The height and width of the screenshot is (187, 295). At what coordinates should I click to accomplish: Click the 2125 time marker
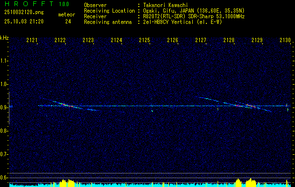[x=144, y=40]
